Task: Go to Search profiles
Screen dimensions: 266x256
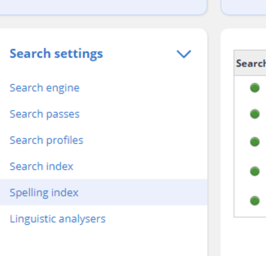Action: coord(46,140)
